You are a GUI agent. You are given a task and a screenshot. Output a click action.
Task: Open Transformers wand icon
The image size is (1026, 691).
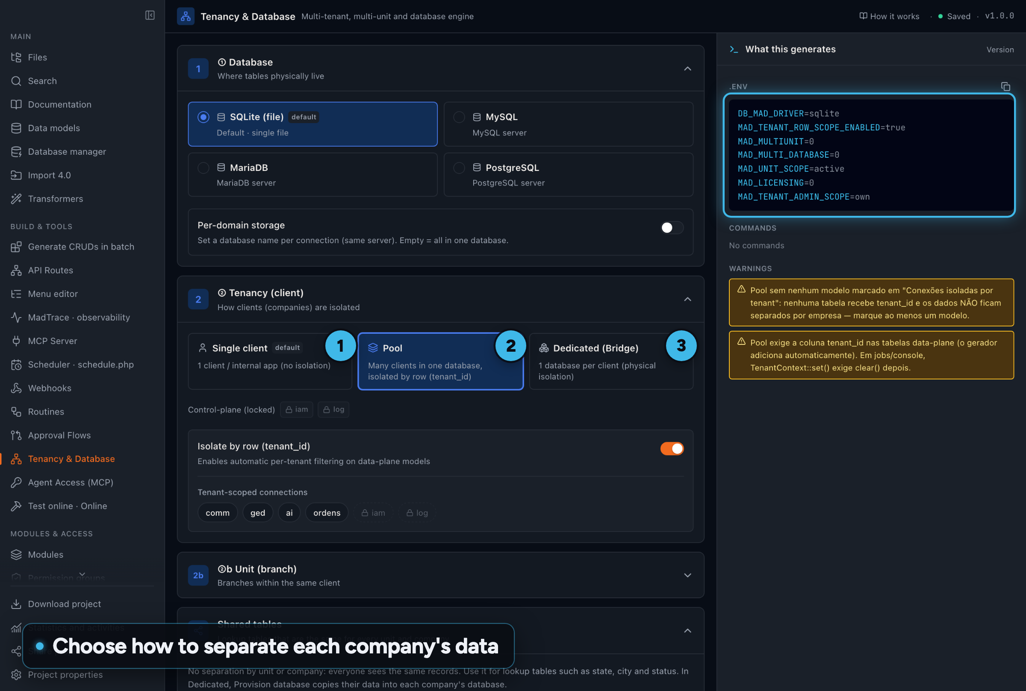tap(16, 199)
